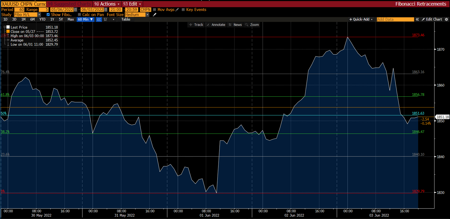
Task: Enable the Mov Avgs checkbox
Action: [154, 10]
